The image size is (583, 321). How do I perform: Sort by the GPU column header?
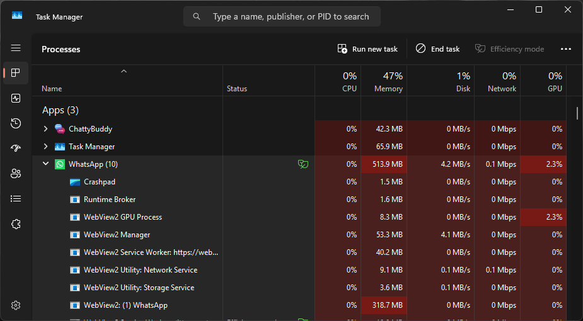[543, 82]
